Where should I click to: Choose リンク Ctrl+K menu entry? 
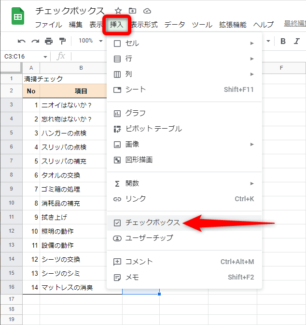tap(184, 199)
